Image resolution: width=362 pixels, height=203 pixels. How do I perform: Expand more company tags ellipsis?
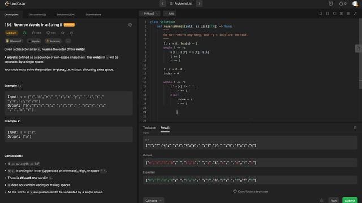tap(68, 41)
